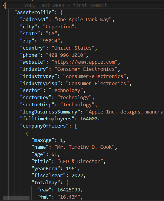
Task: Click the "industryDisp" key
Action: pos(40,84)
